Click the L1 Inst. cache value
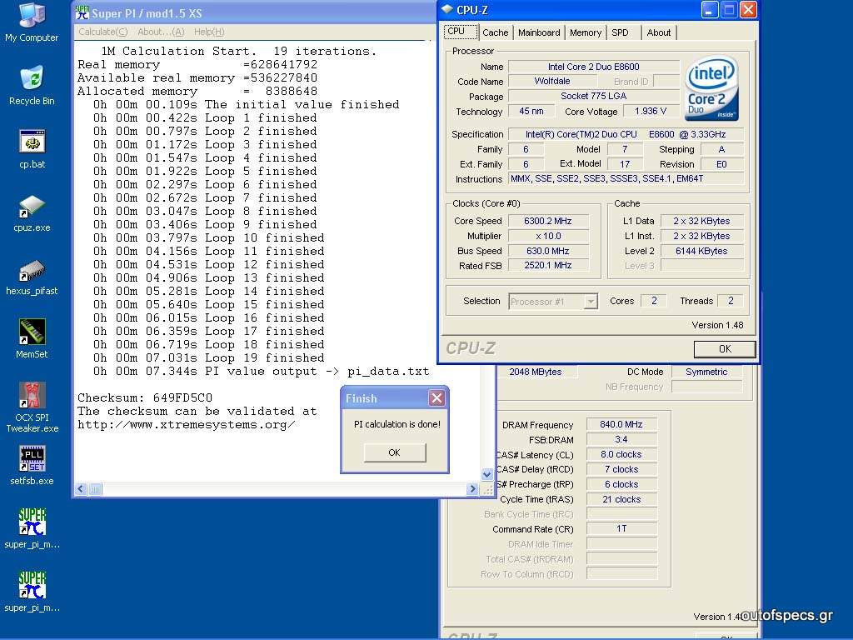 (701, 236)
